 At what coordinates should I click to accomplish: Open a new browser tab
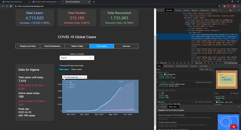[x=94, y=2]
